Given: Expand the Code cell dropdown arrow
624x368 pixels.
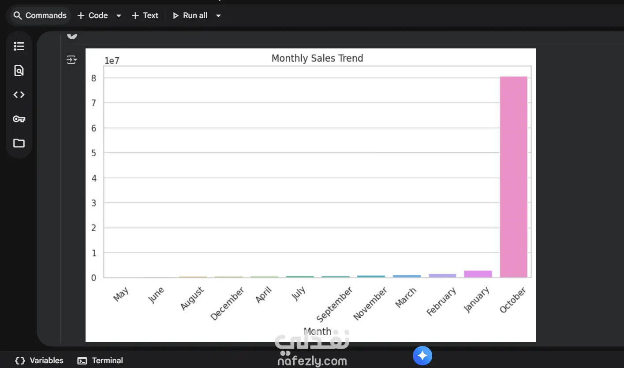Looking at the screenshot, I should tap(119, 16).
